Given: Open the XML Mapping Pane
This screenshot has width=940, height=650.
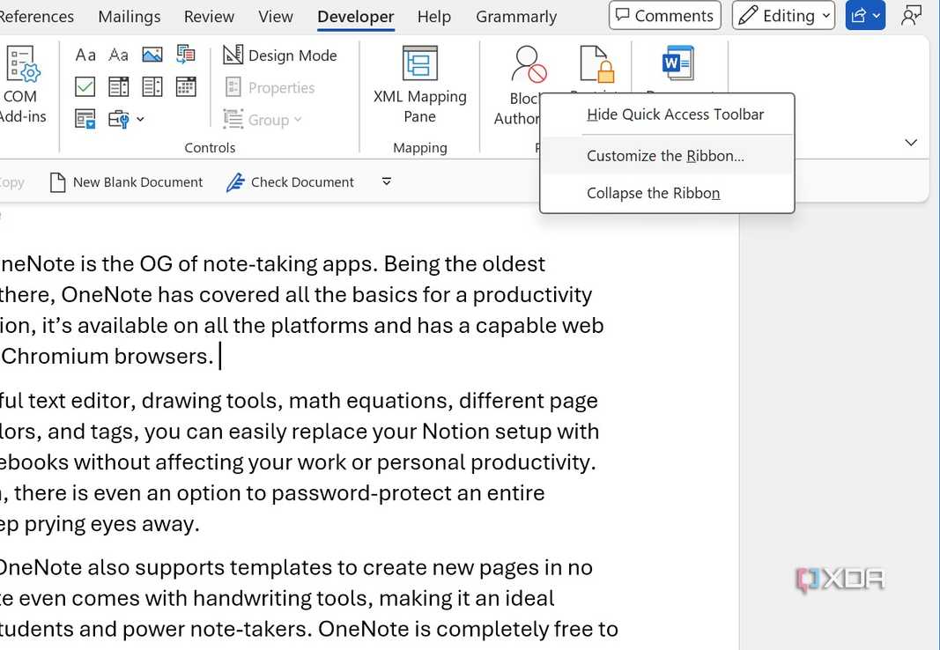Looking at the screenshot, I should click(419, 85).
